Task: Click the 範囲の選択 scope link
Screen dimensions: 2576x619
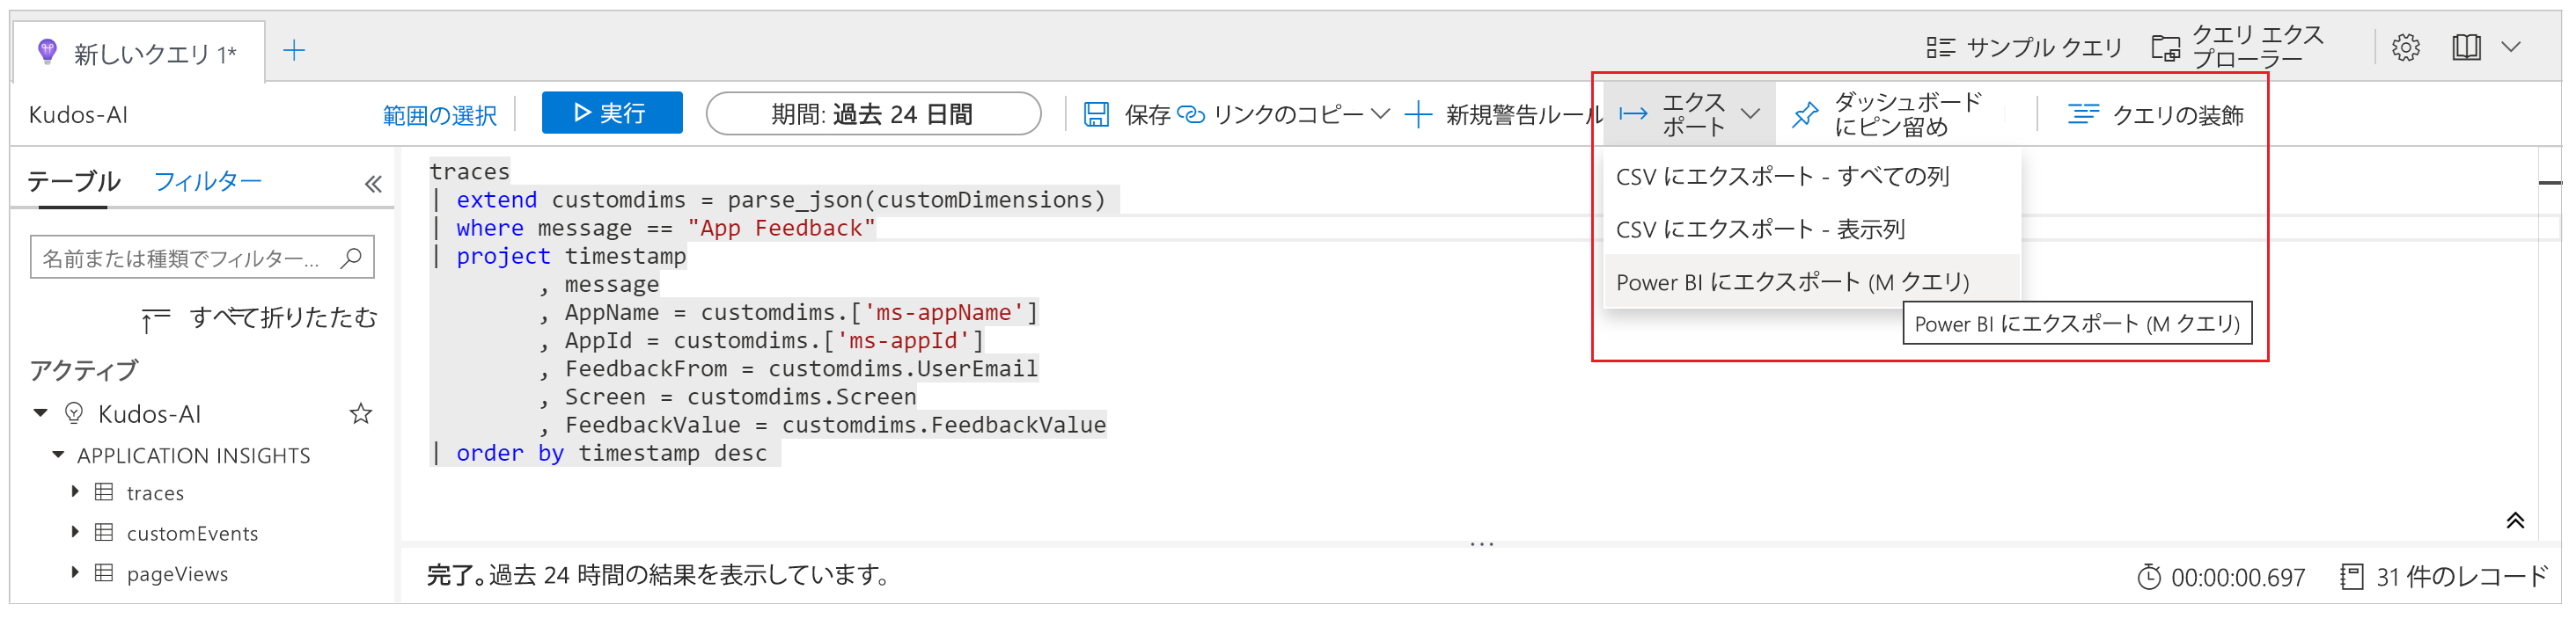Action: pos(439,116)
